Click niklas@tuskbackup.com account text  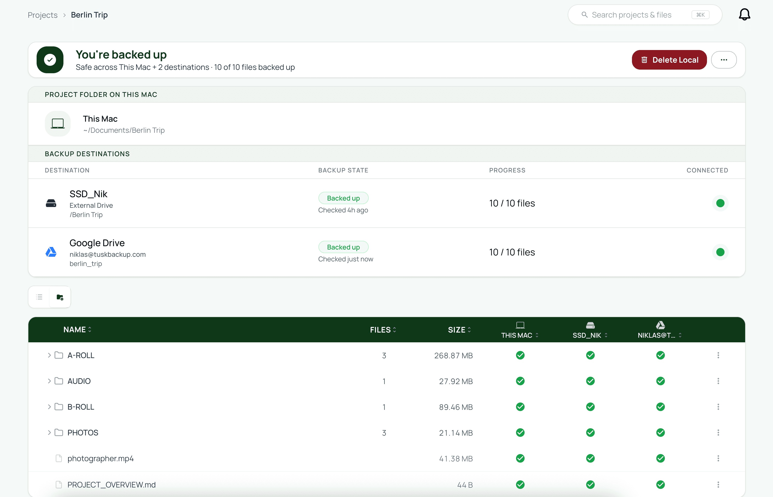108,254
